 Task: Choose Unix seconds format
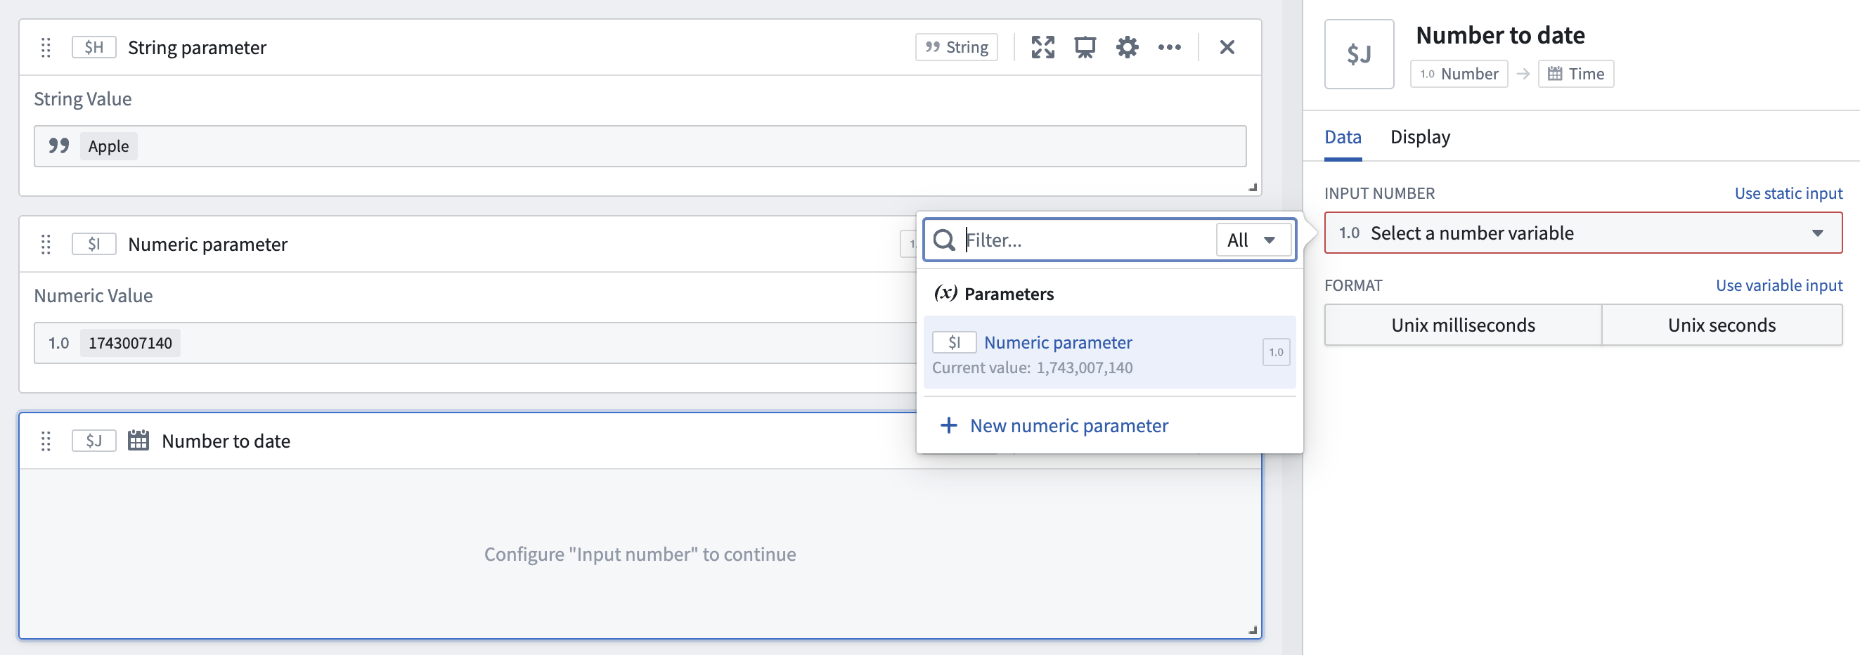click(1722, 325)
